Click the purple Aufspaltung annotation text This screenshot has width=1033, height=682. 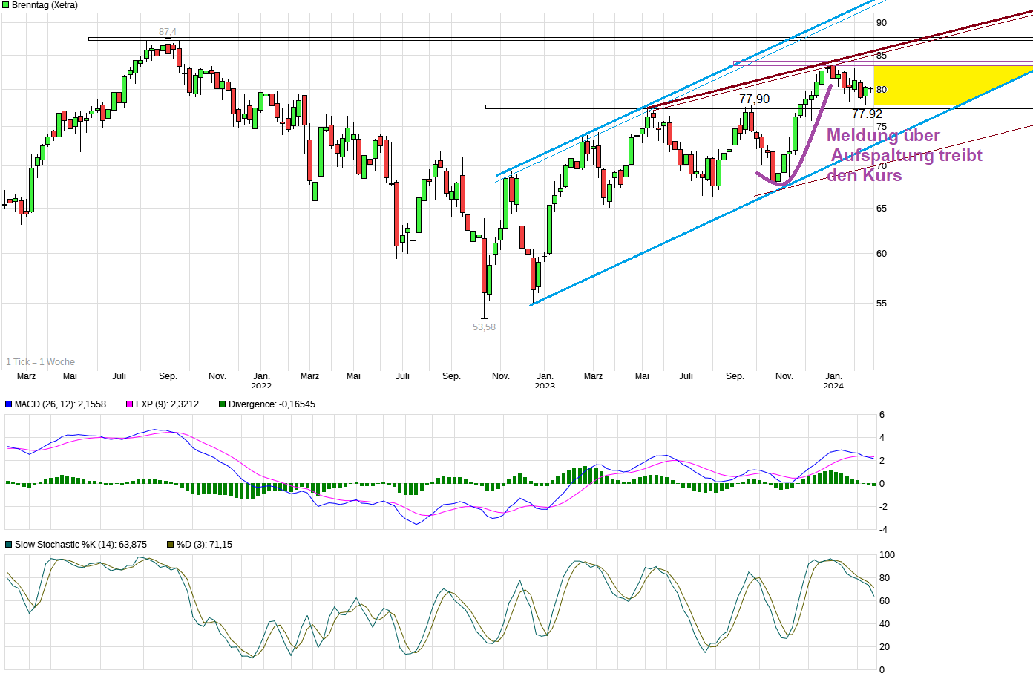pyautogui.click(x=906, y=155)
